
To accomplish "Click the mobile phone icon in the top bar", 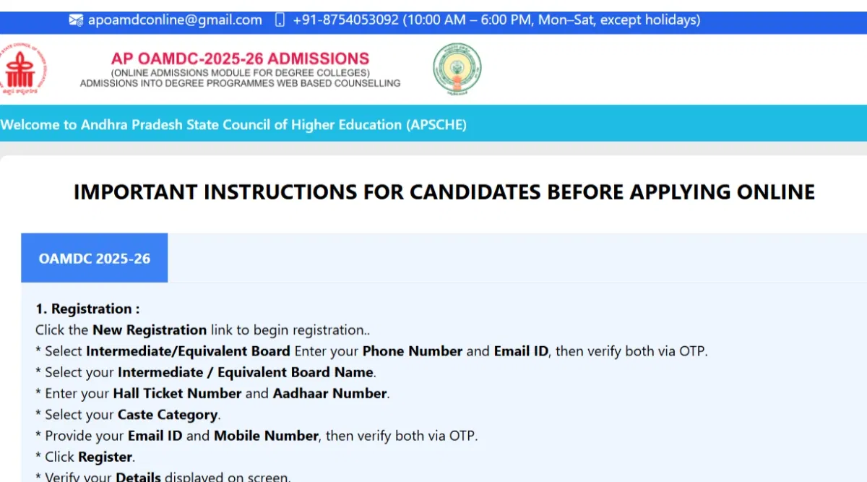I will click(280, 20).
